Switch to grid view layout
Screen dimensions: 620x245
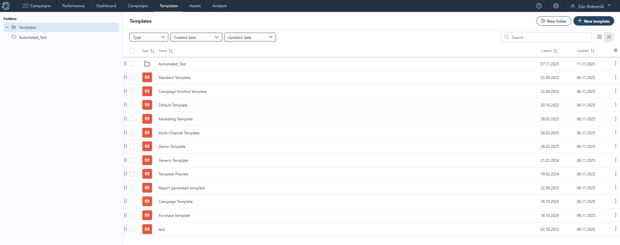pos(599,37)
